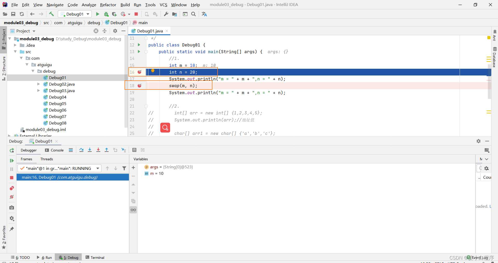Navigate back arrow in toolbar
This screenshot has width=498, height=263.
point(32,14)
